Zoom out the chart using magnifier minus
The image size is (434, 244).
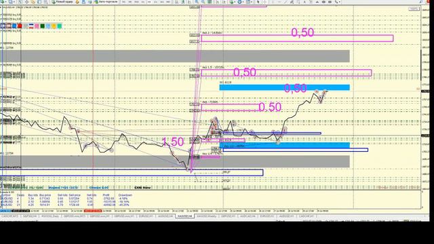tap(203, 1)
